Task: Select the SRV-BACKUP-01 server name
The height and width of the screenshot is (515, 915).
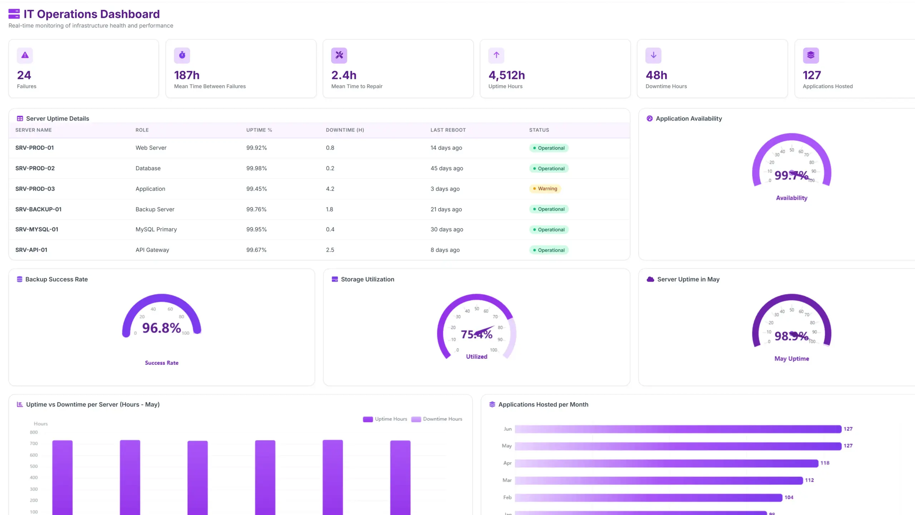Action: point(39,209)
